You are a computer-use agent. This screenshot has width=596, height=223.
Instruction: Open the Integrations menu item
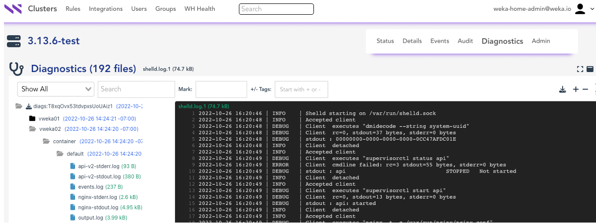pyautogui.click(x=106, y=9)
